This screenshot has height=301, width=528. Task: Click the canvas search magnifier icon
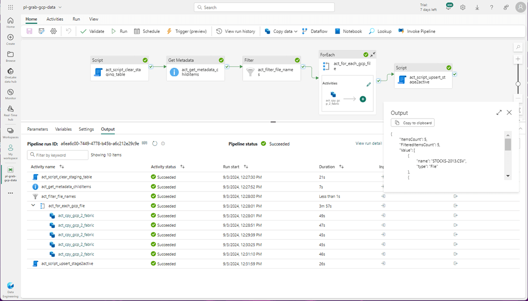(518, 47)
